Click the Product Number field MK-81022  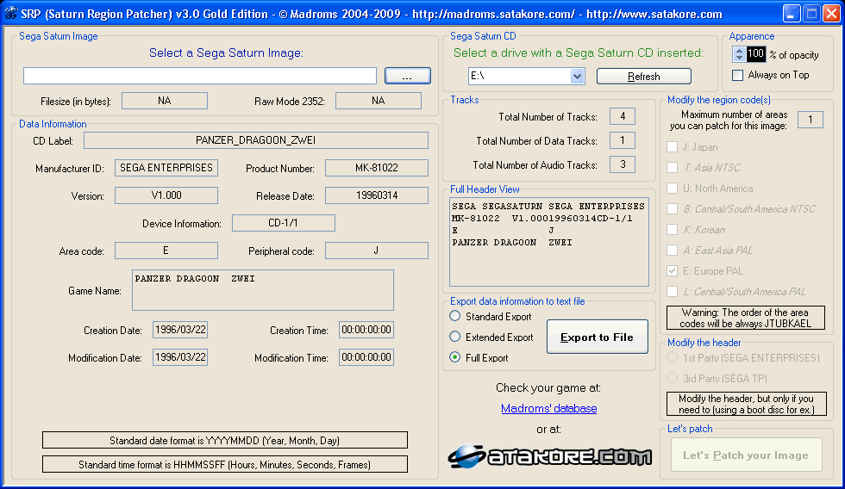click(377, 168)
